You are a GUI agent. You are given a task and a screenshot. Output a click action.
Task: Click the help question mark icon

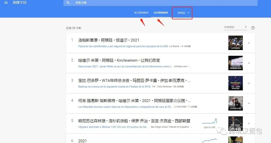[x=253, y=28]
